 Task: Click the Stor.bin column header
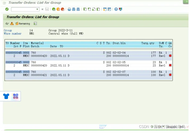(x=119, y=43)
